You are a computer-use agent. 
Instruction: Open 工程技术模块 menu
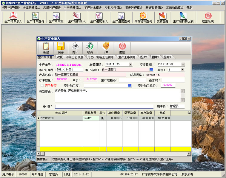pos(93,8)
